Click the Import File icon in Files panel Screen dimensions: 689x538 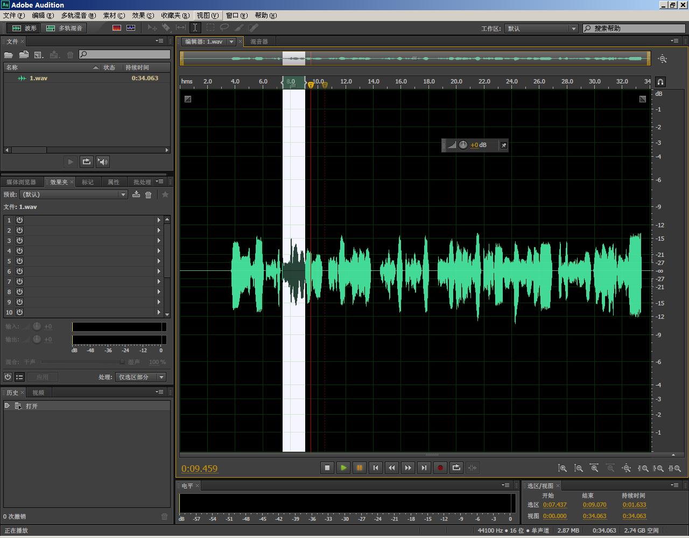tap(24, 54)
